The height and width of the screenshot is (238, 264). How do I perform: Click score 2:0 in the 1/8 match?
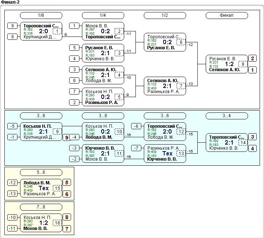click(43, 31)
